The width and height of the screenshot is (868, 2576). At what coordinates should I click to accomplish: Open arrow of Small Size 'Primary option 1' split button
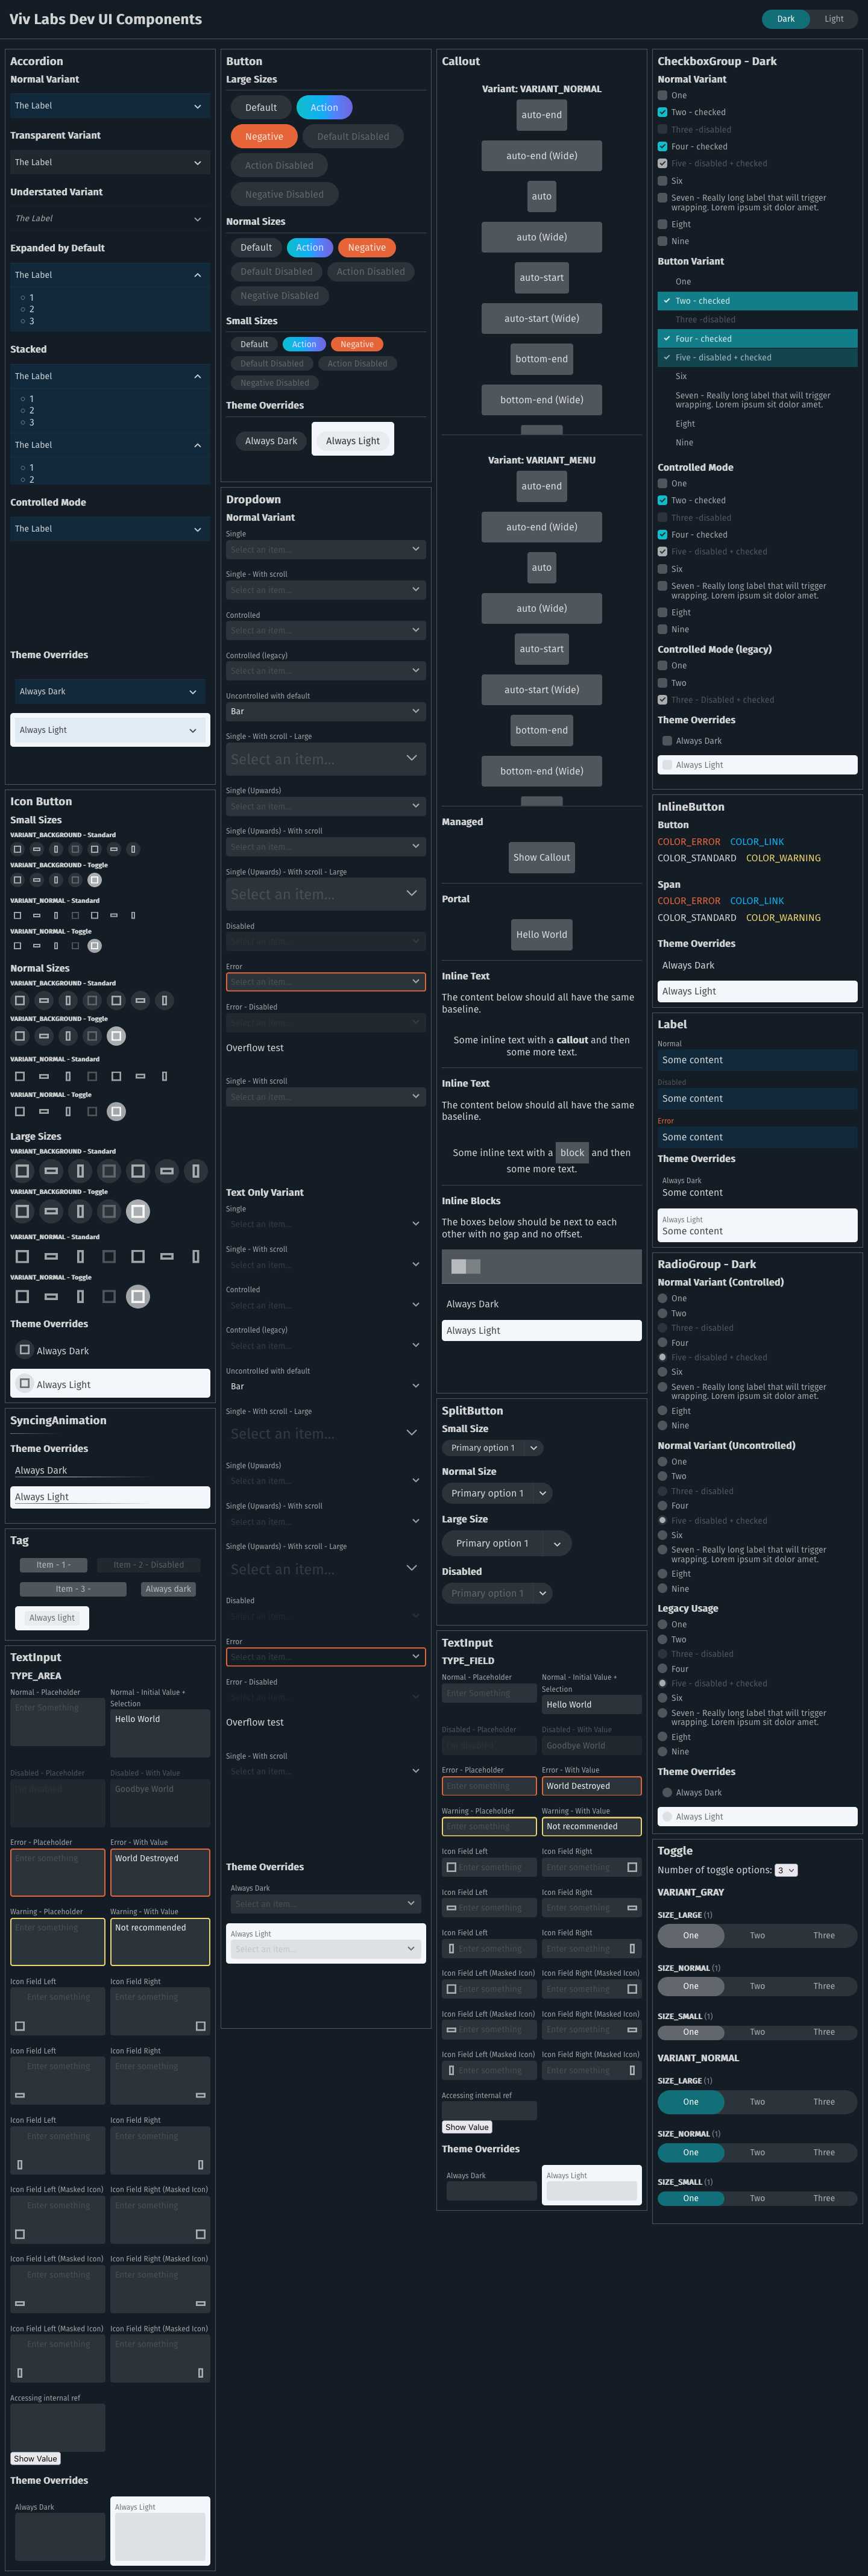(x=534, y=1447)
